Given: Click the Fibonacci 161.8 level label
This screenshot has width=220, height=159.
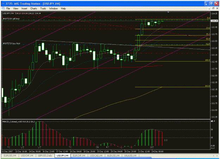Looking at the screenshot, I should coord(208,86).
